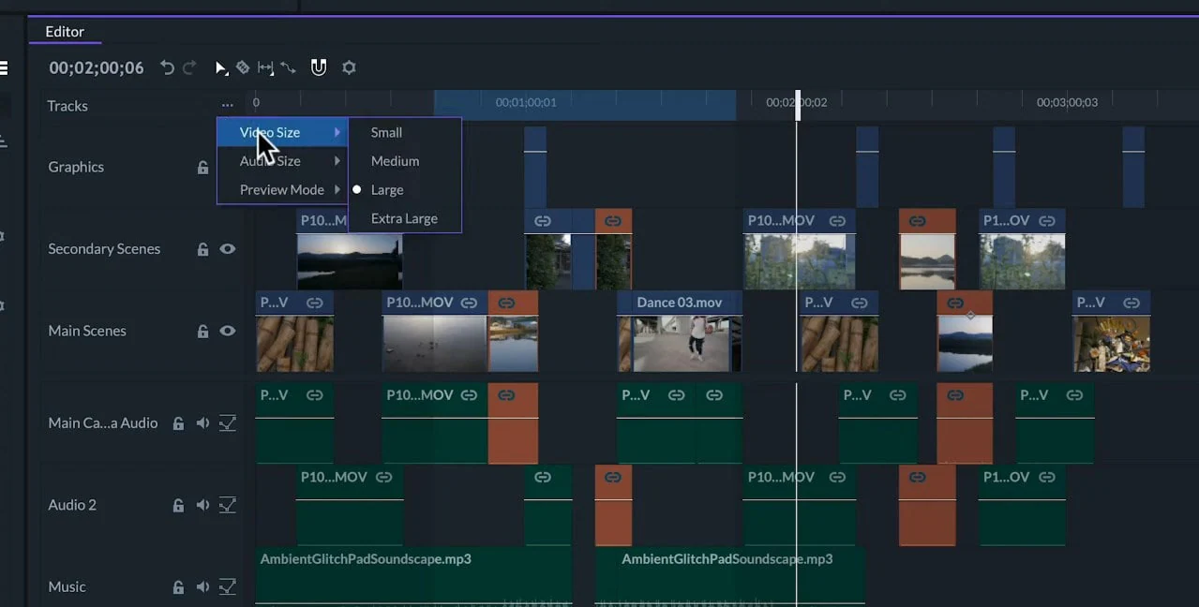This screenshot has width=1199, height=607.
Task: Open the Tracks options via ellipsis menu
Action: 227,105
